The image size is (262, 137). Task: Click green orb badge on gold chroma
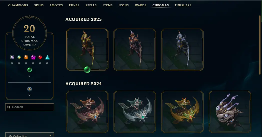87,70
